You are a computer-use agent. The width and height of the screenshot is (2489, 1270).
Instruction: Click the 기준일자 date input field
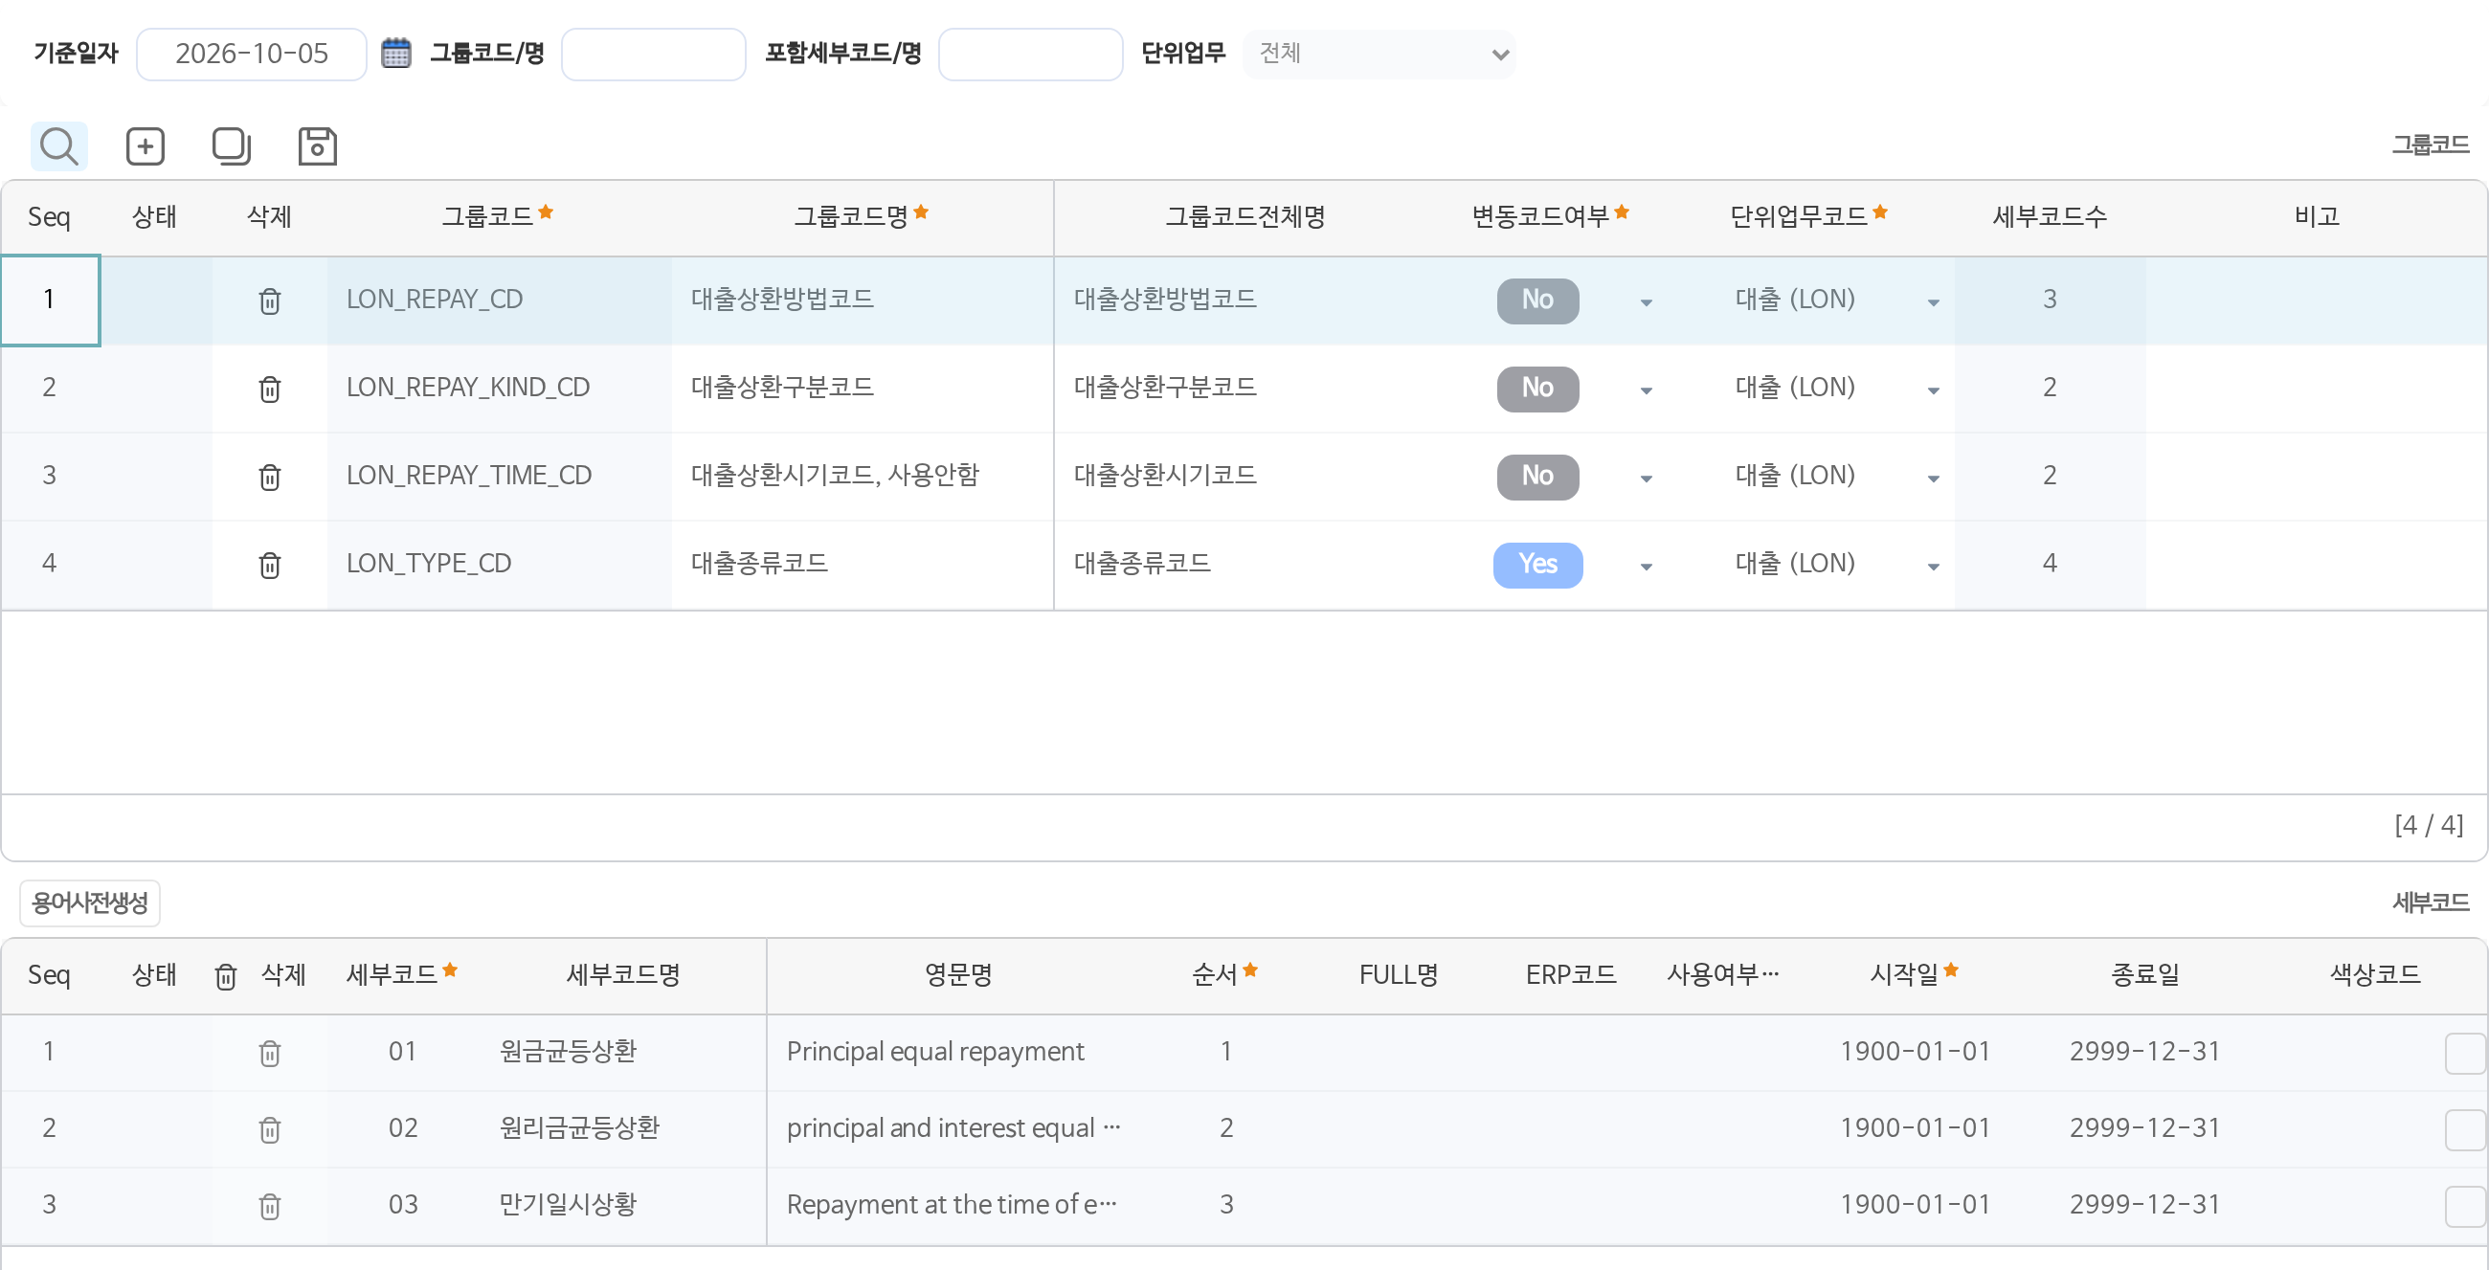tap(251, 55)
